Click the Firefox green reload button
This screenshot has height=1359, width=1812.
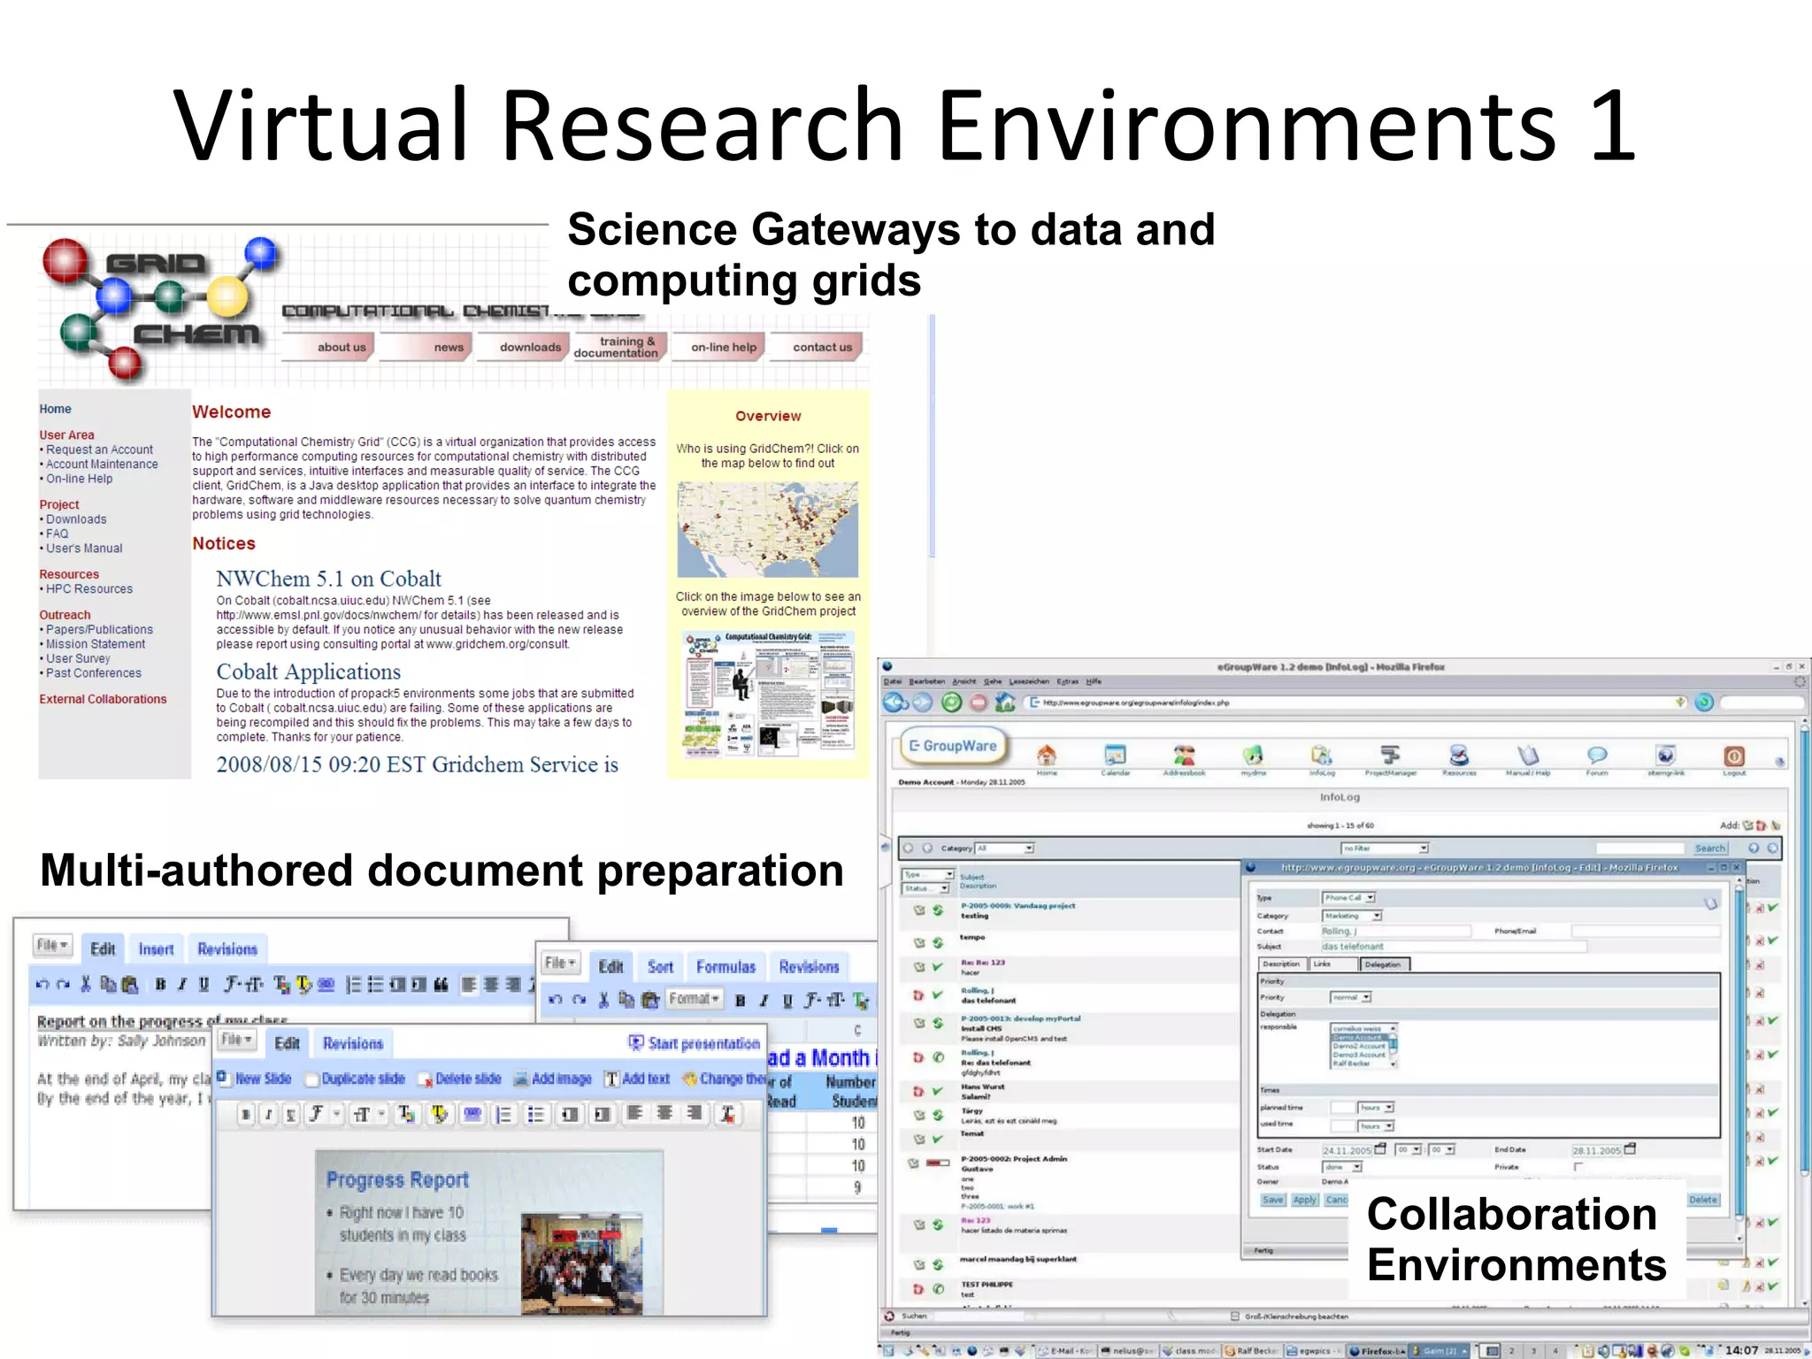point(951,703)
